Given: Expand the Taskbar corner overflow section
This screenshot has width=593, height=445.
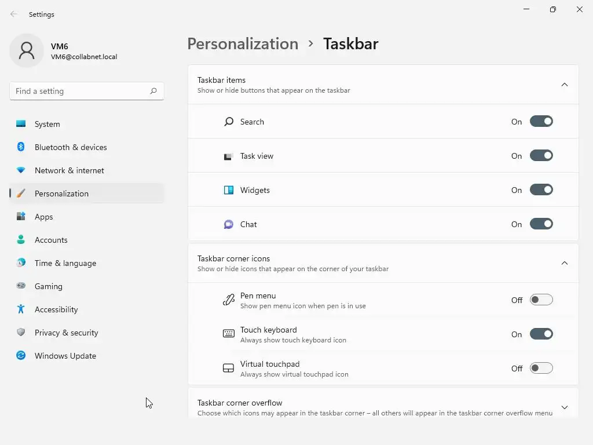Looking at the screenshot, I should [565, 407].
